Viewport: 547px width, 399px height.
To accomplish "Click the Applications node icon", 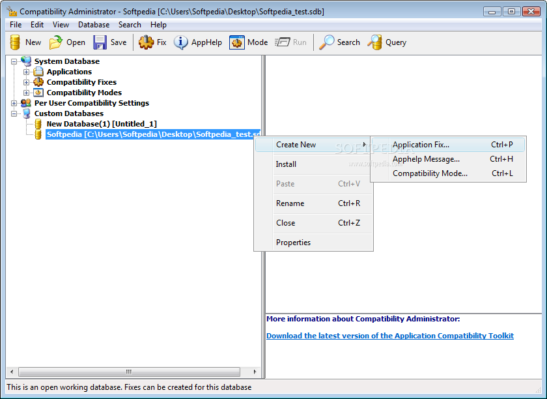I will pyautogui.click(x=38, y=72).
